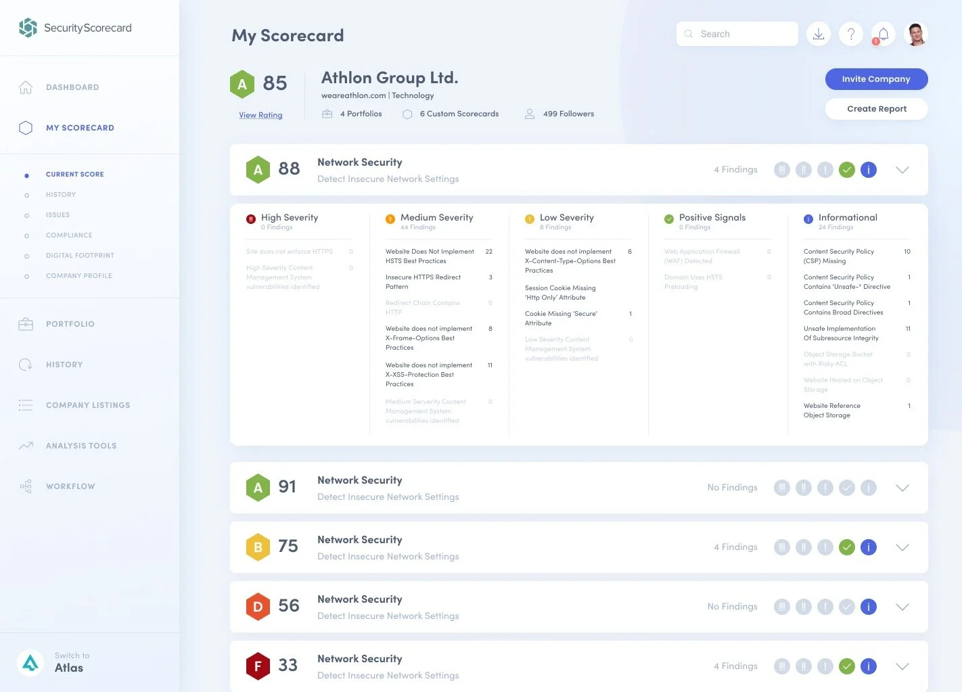Click the red F grade badge beside 33
The width and height of the screenshot is (962, 692).
[x=258, y=666]
